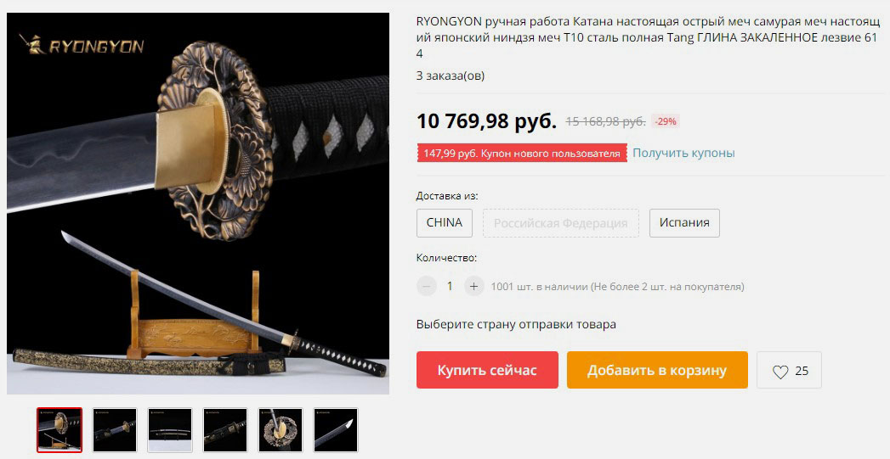Viewport: 890px width, 459px height.
Task: Select the second thumbnail of the katana
Action: pos(115,430)
